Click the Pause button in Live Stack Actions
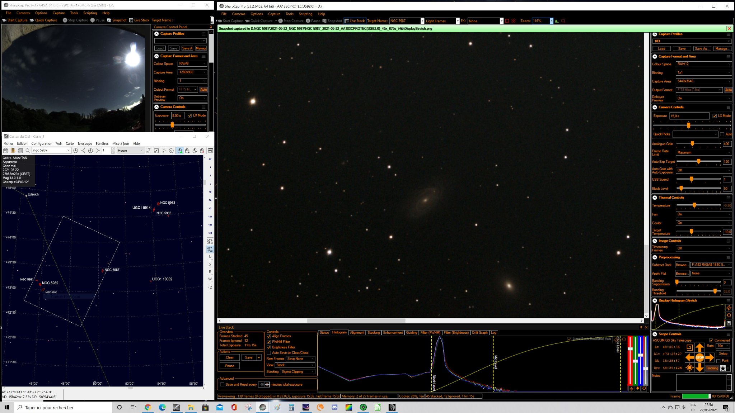The image size is (735, 413). tap(230, 366)
